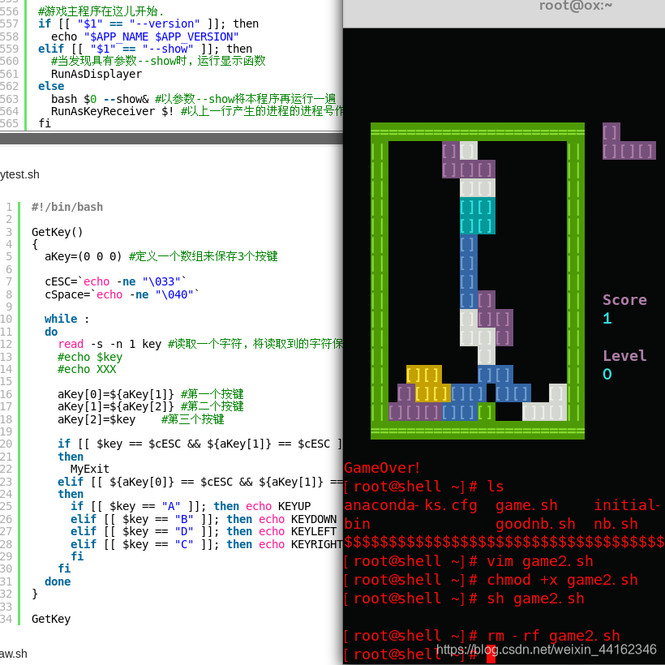Click 'goodnb.sh' in the ls output
Viewport: 665px width, 665px height.
pyautogui.click(x=535, y=524)
